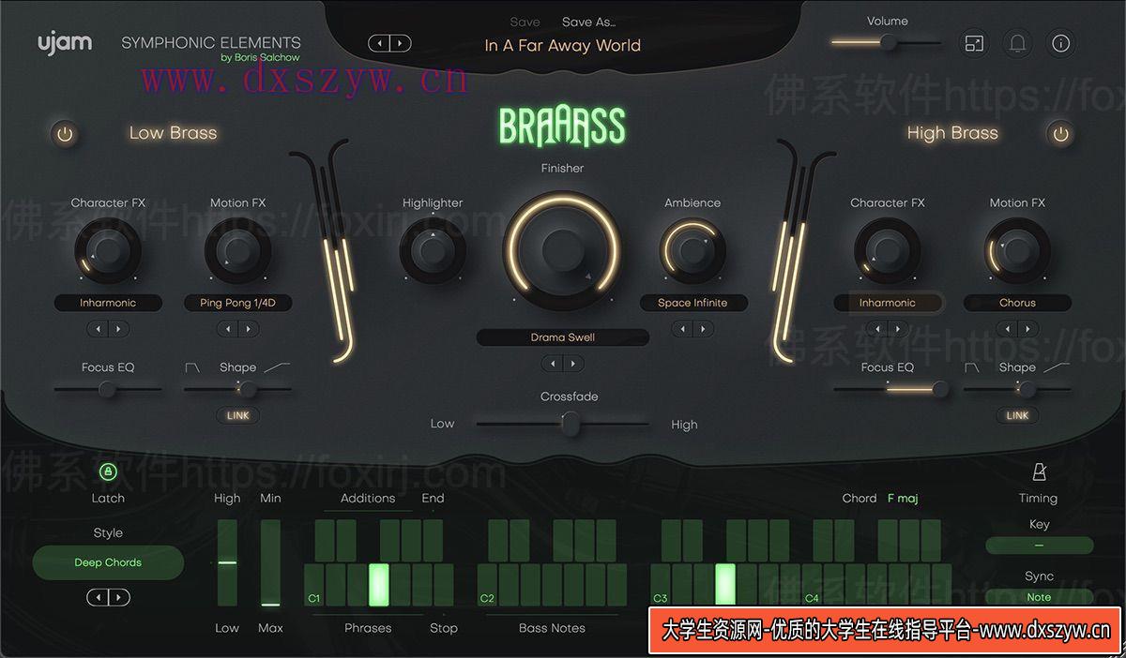Toggle the High Brass power button
The height and width of the screenshot is (658, 1126).
[1060, 134]
